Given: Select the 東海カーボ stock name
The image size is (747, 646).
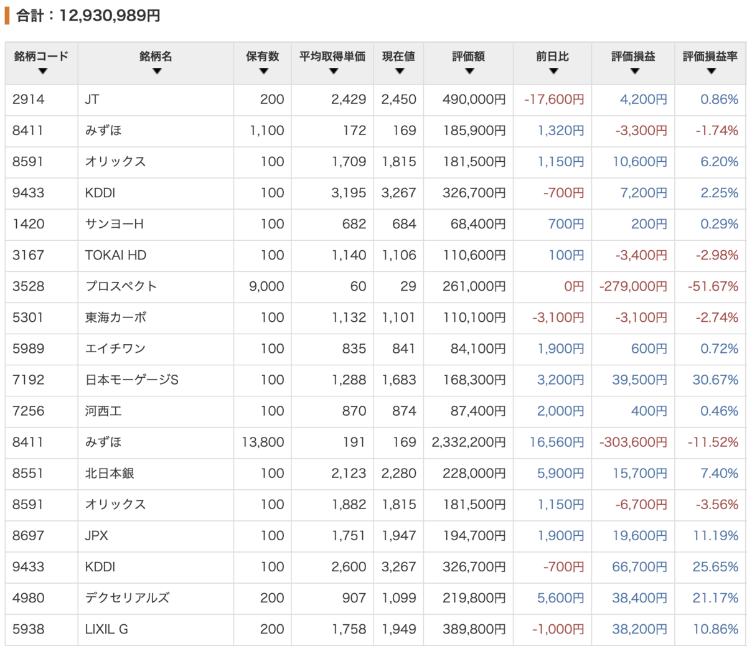Looking at the screenshot, I should (x=116, y=317).
